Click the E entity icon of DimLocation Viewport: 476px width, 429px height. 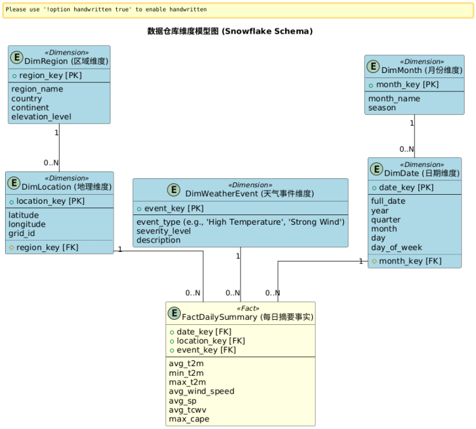[x=14, y=183]
